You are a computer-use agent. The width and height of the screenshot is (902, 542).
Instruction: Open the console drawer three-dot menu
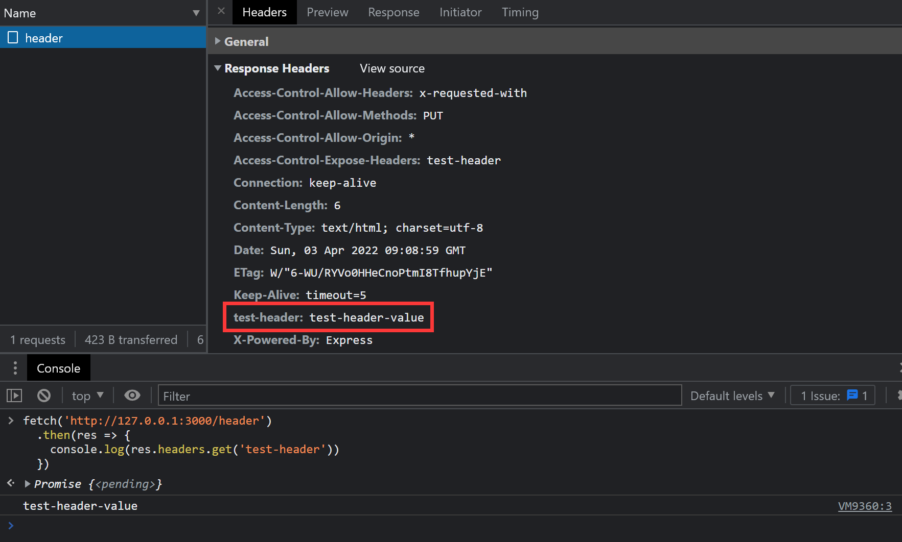15,368
